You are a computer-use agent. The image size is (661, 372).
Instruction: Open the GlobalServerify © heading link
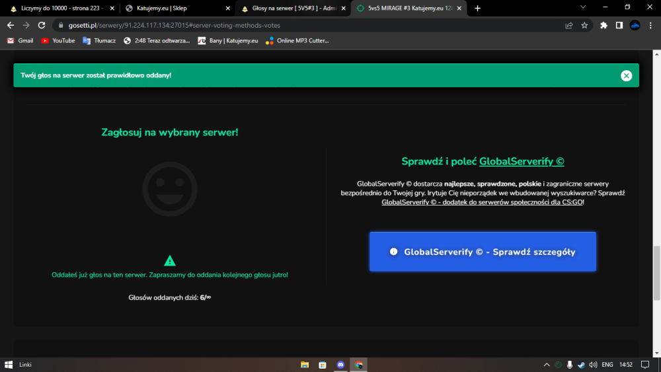click(522, 161)
